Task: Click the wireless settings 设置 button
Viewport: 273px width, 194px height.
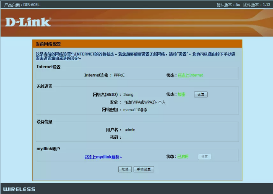Action: pos(200,94)
